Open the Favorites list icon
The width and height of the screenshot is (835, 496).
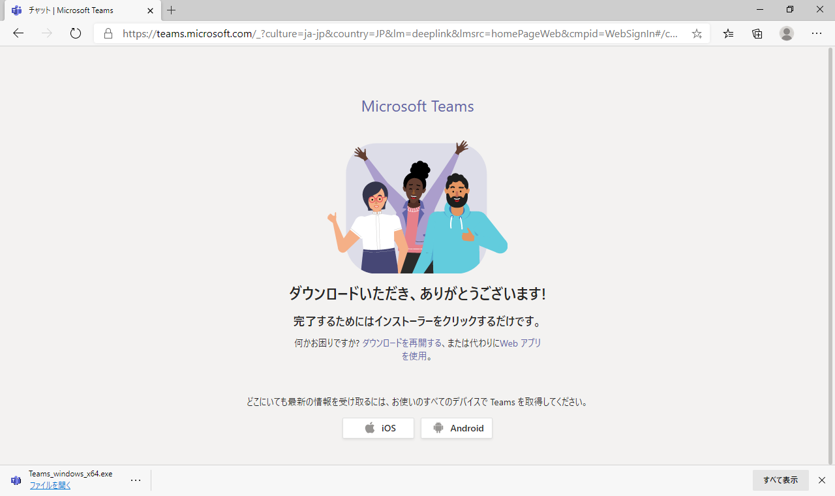point(729,33)
